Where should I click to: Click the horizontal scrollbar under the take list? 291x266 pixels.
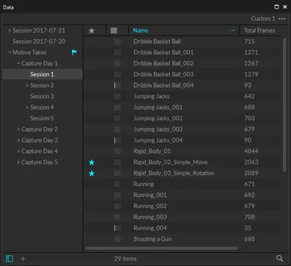pos(162,249)
